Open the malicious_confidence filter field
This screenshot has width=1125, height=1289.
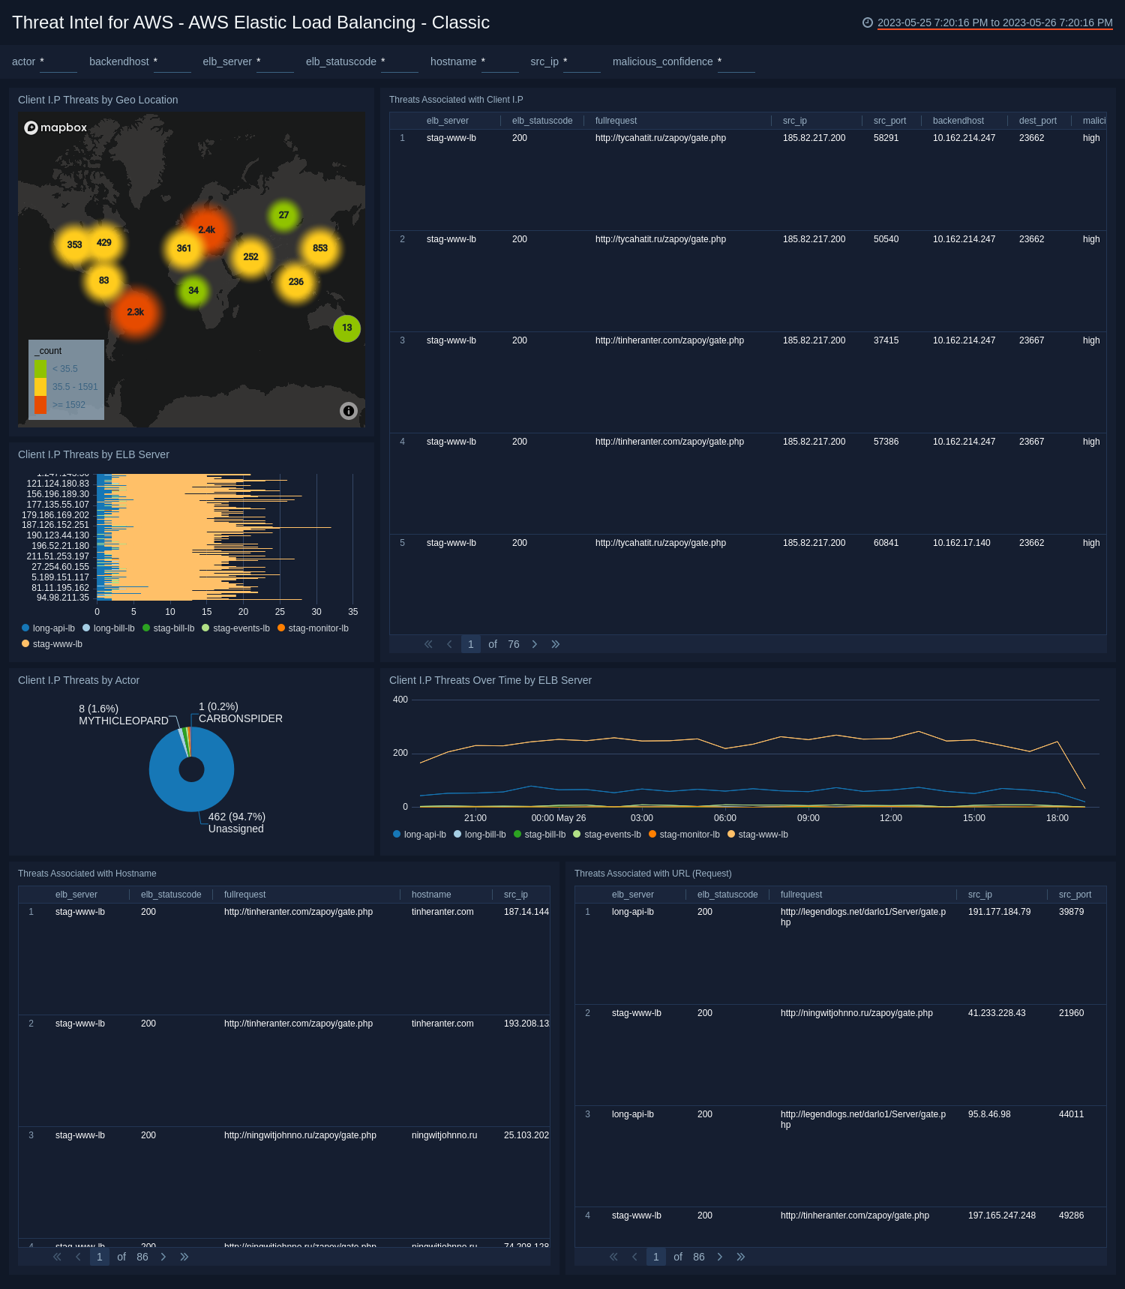tap(736, 62)
